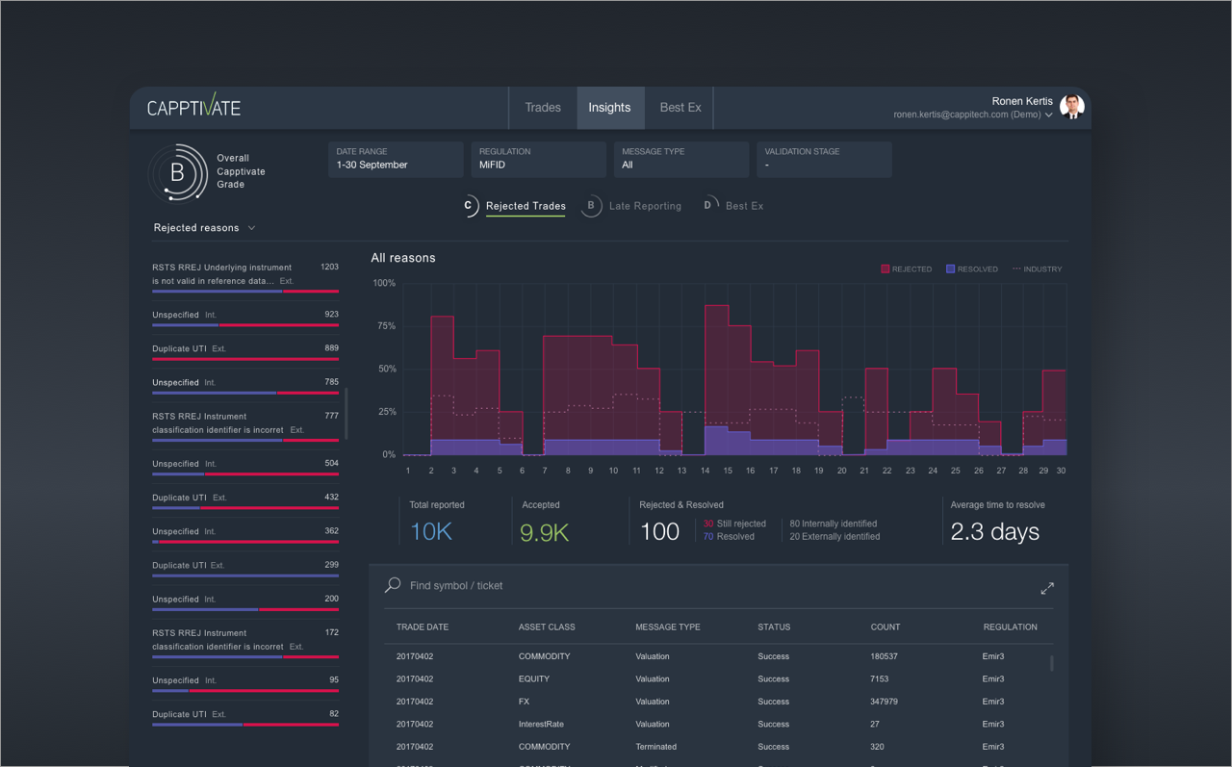The image size is (1232, 767).
Task: Click the 10K Total reported value
Action: coord(431,532)
